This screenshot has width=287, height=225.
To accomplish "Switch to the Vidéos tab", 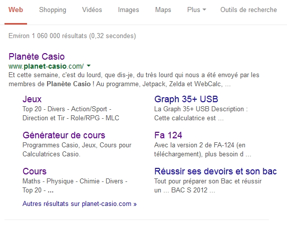I will tap(92, 10).
